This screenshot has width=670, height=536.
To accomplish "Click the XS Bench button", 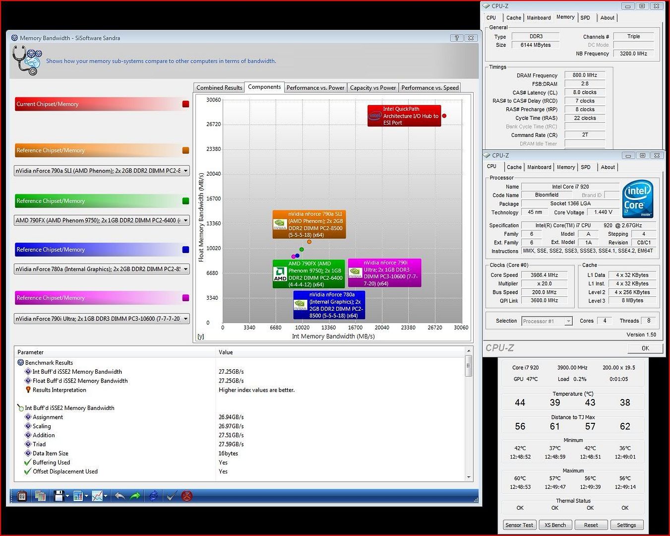I will [555, 525].
